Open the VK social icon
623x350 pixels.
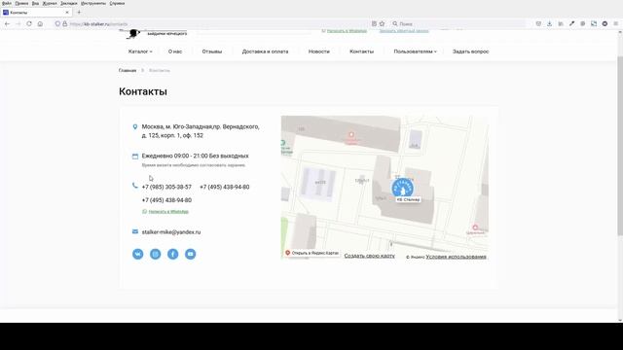[x=138, y=254]
